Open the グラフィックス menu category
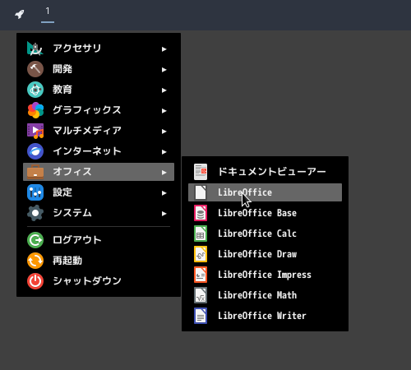The height and width of the screenshot is (370, 411). click(x=99, y=110)
